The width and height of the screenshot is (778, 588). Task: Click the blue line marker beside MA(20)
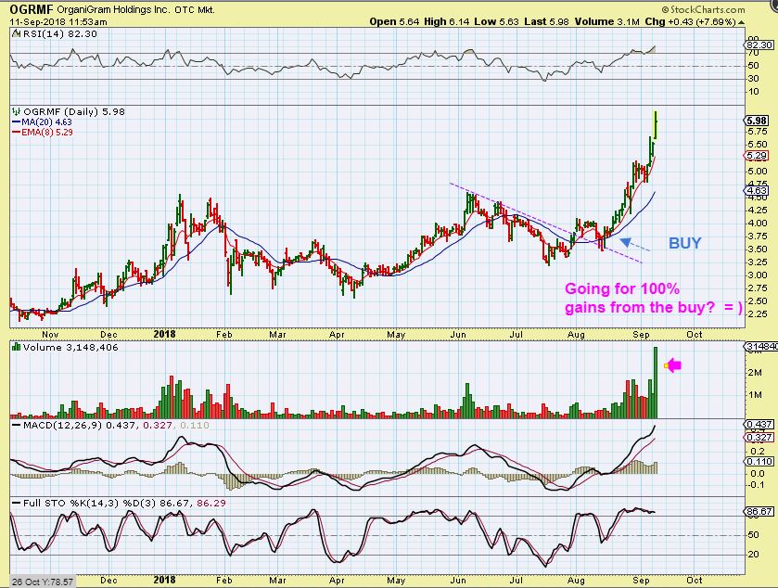[x=17, y=122]
